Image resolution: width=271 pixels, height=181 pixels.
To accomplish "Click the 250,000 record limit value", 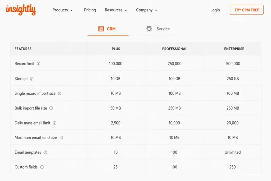I will pos(175,64).
